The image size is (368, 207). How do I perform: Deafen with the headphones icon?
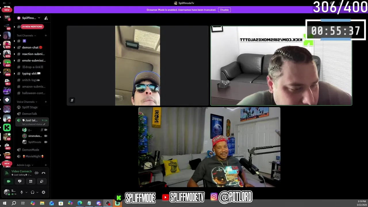click(x=32, y=192)
